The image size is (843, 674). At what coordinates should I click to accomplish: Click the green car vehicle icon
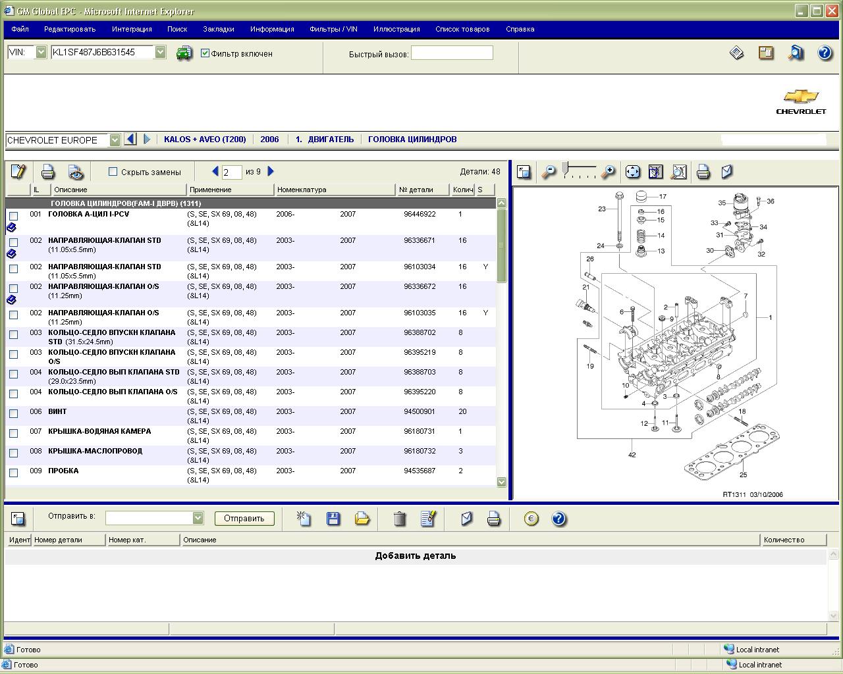(x=184, y=53)
